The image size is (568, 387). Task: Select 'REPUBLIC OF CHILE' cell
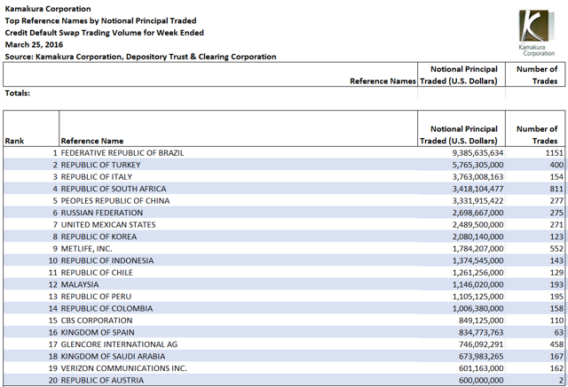point(97,273)
